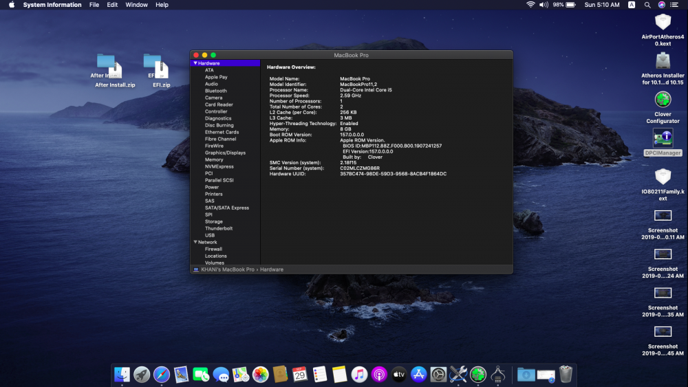Open Reminders from the dock
Screen dimensions: 688x387
320,375
